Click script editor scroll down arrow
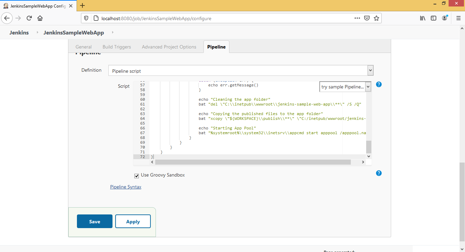This screenshot has height=252, width=465. pyautogui.click(x=369, y=156)
